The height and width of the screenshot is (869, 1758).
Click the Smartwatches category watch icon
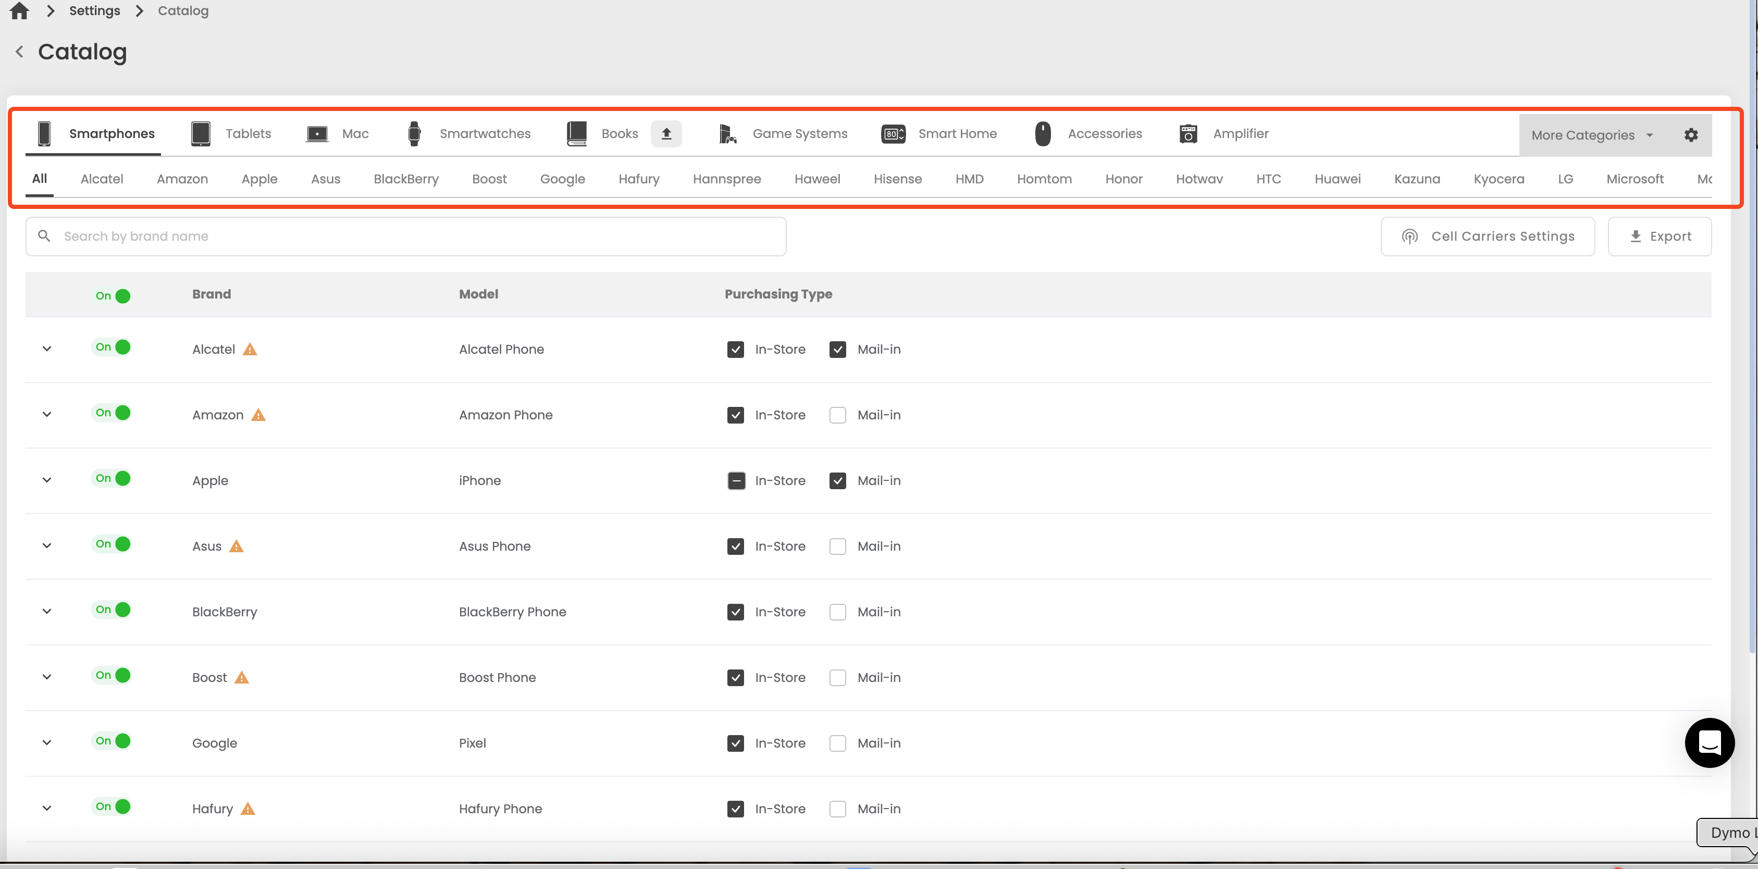click(x=414, y=134)
